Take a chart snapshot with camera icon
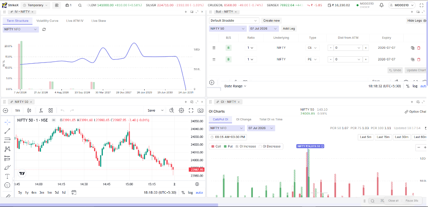The image size is (428, 207). 200,110
